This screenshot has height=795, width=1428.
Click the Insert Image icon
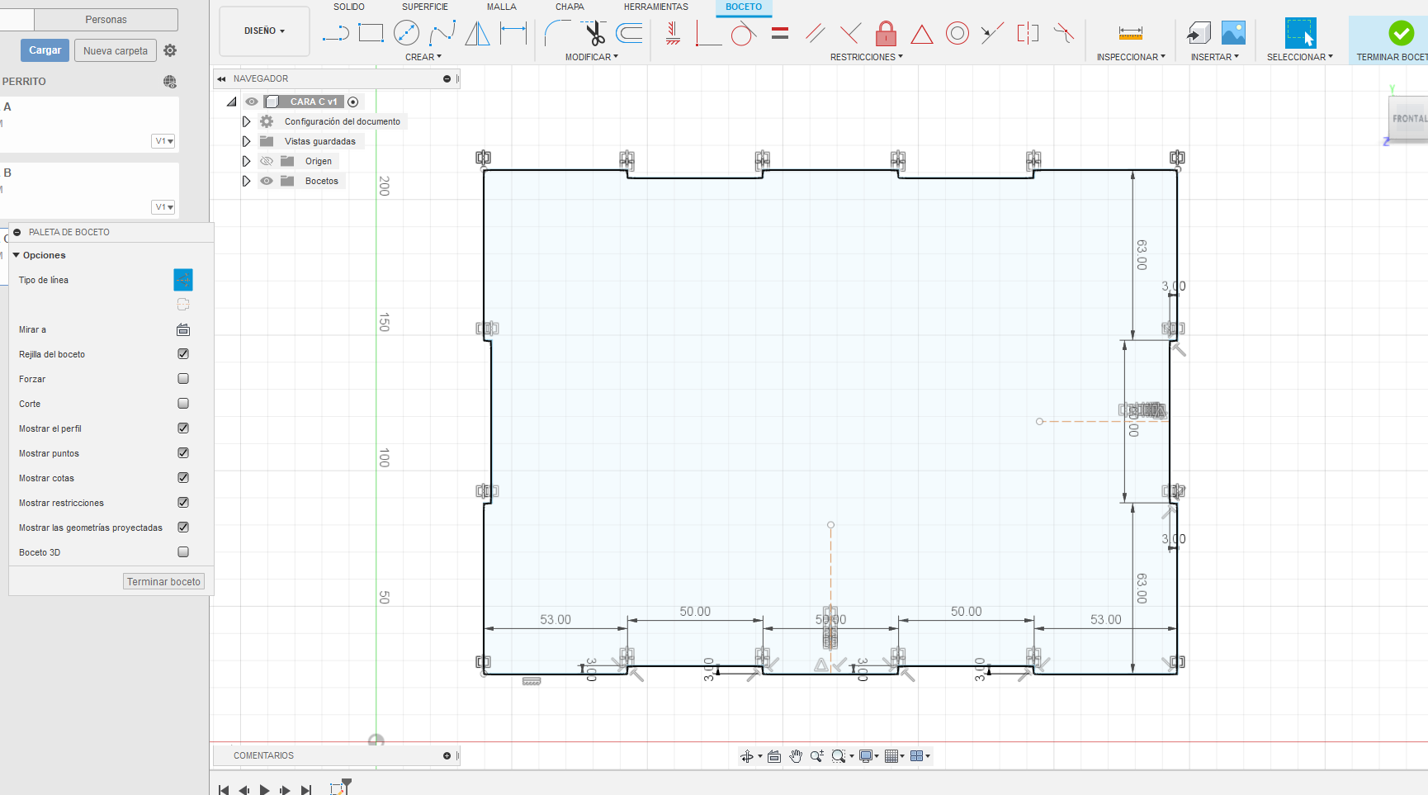pyautogui.click(x=1233, y=33)
